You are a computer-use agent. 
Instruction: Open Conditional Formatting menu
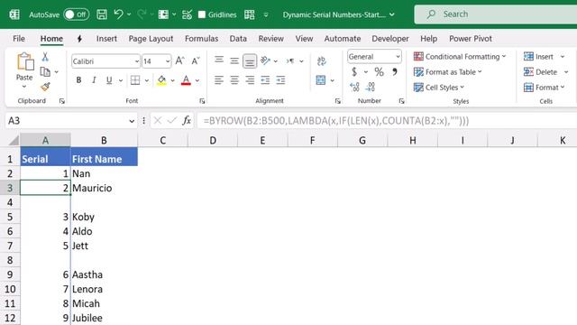(460, 56)
